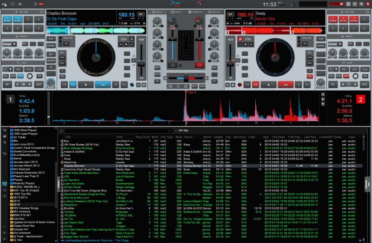Raise key with plus button under Dm

coord(126,44)
